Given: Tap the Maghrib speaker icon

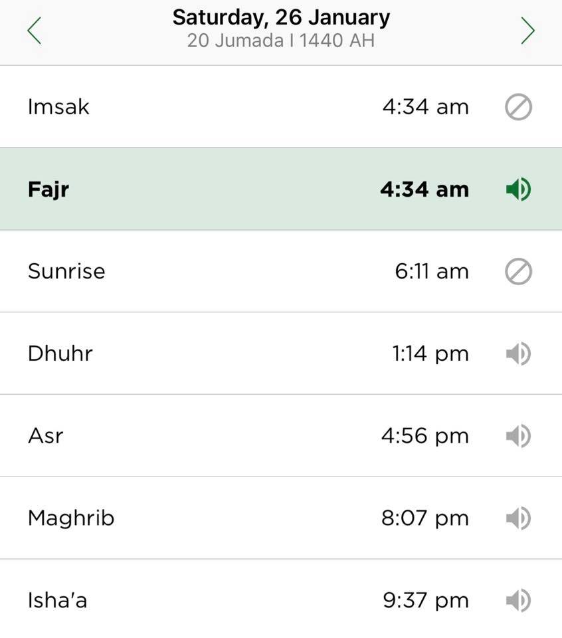Looking at the screenshot, I should [x=518, y=518].
